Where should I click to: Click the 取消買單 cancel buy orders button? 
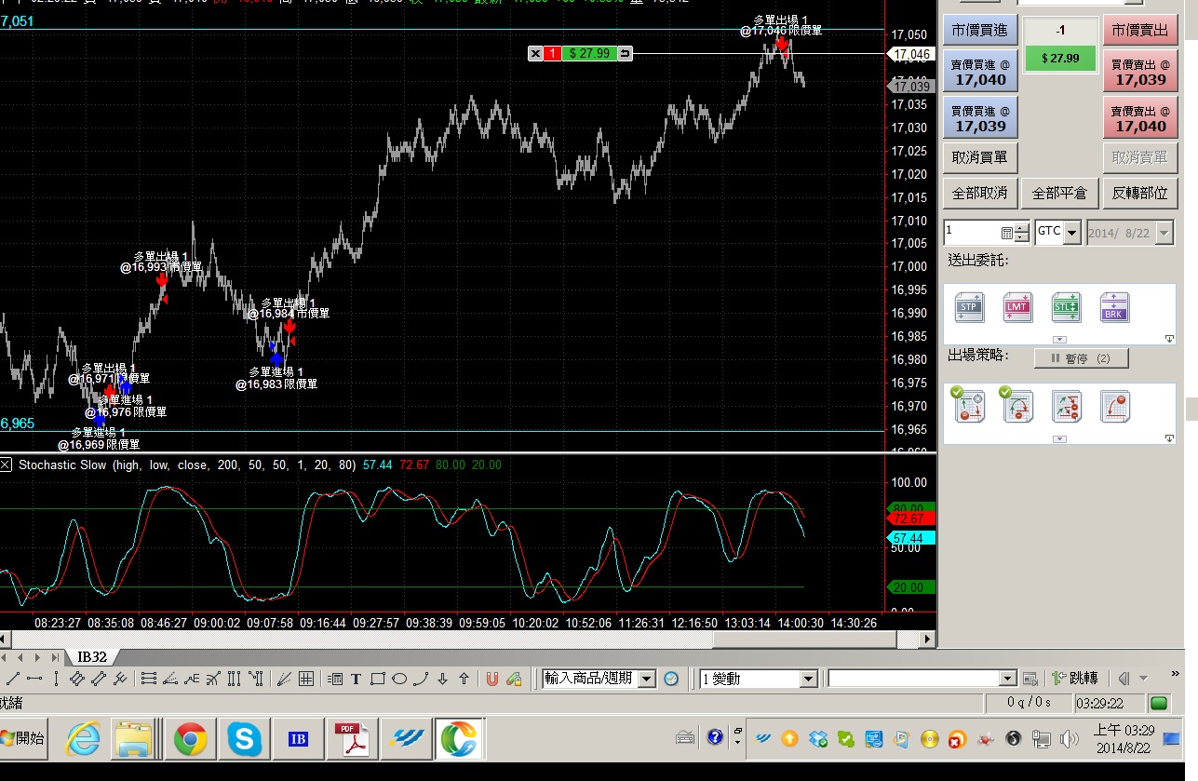pyautogui.click(x=980, y=157)
